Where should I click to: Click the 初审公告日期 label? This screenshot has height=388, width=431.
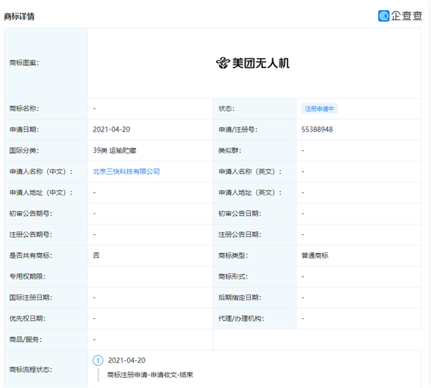pyautogui.click(x=240, y=213)
